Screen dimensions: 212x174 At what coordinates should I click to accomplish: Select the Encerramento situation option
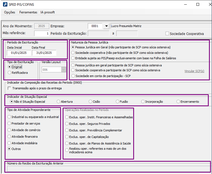[178, 102]
